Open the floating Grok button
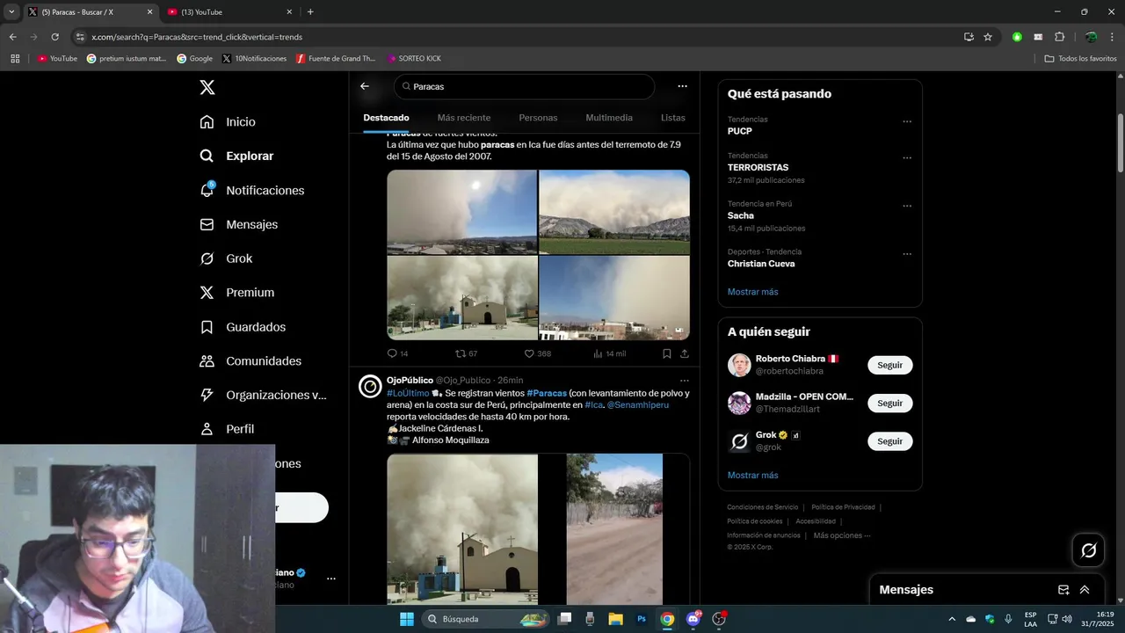1125x633 pixels. point(1089,550)
